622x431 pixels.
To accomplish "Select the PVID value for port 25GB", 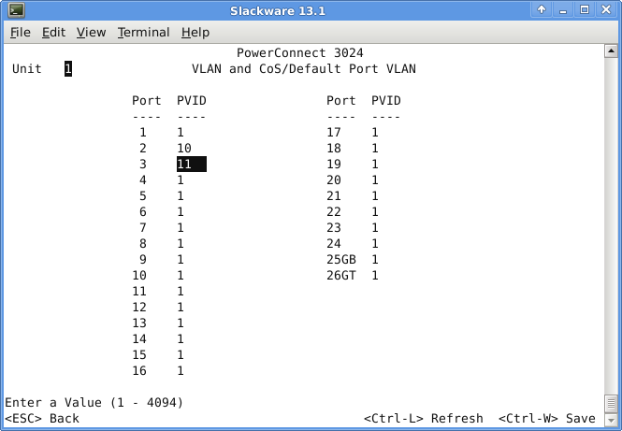I will pyautogui.click(x=375, y=259).
